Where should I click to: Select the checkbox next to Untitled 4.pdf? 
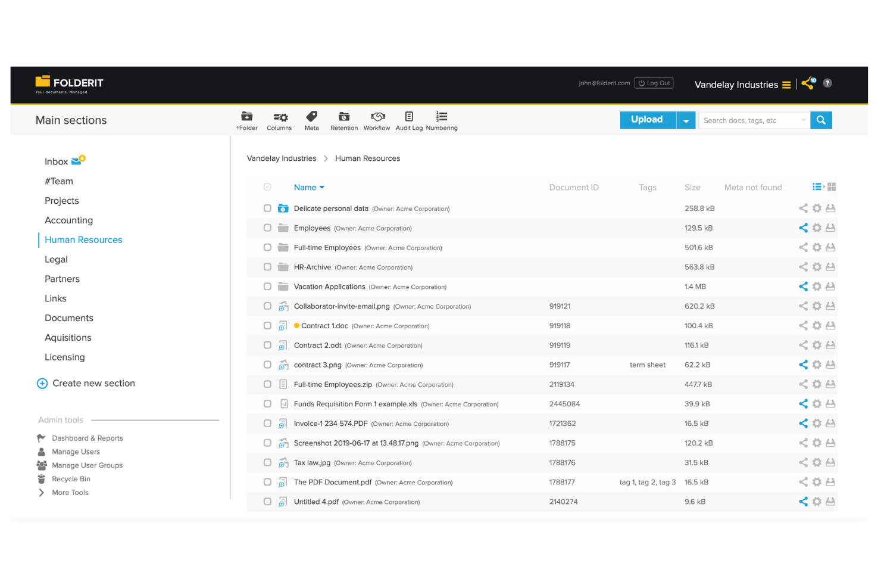coord(267,502)
